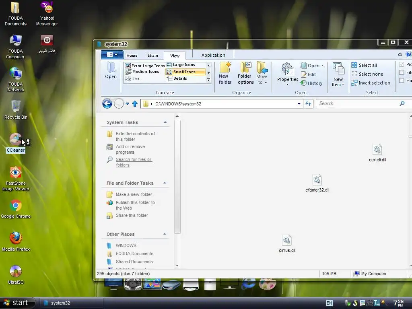Click inside the Search input box
Screen dimensions: 412x309
tap(358, 103)
